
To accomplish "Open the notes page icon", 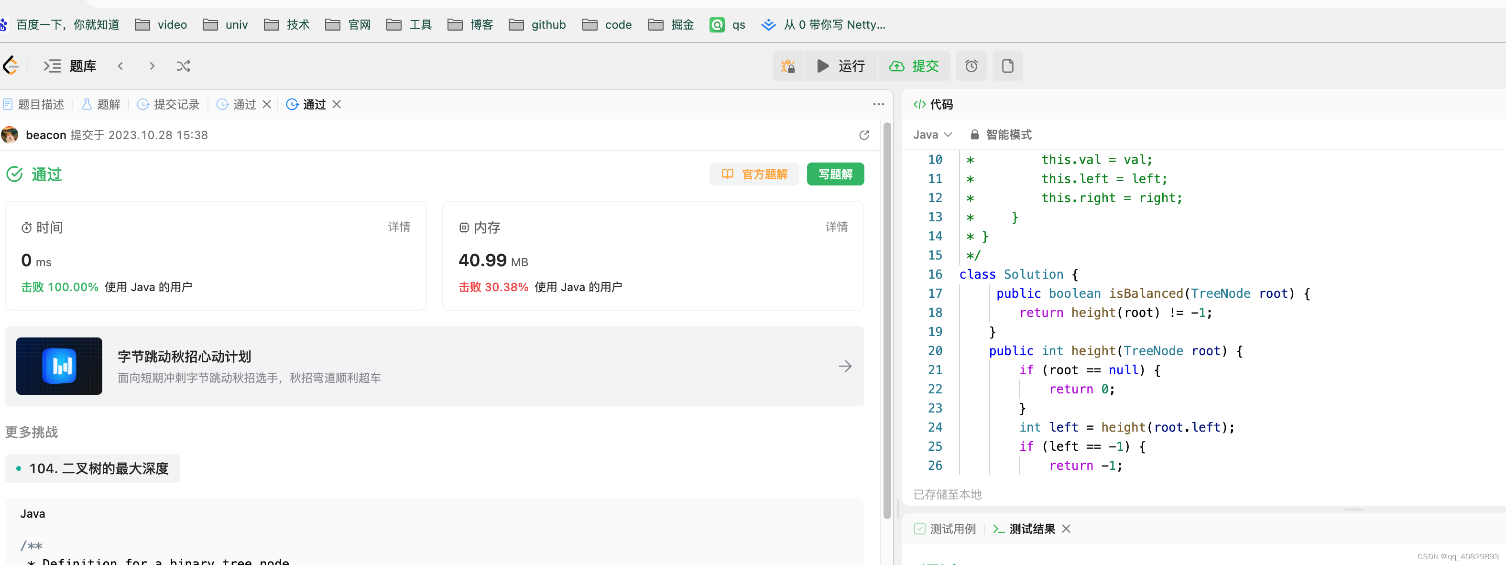I will (x=1007, y=66).
